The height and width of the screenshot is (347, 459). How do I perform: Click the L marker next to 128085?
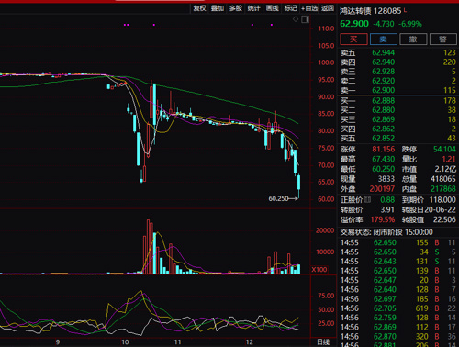tap(405, 10)
